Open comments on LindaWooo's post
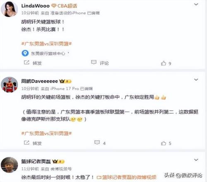 point(94,62)
